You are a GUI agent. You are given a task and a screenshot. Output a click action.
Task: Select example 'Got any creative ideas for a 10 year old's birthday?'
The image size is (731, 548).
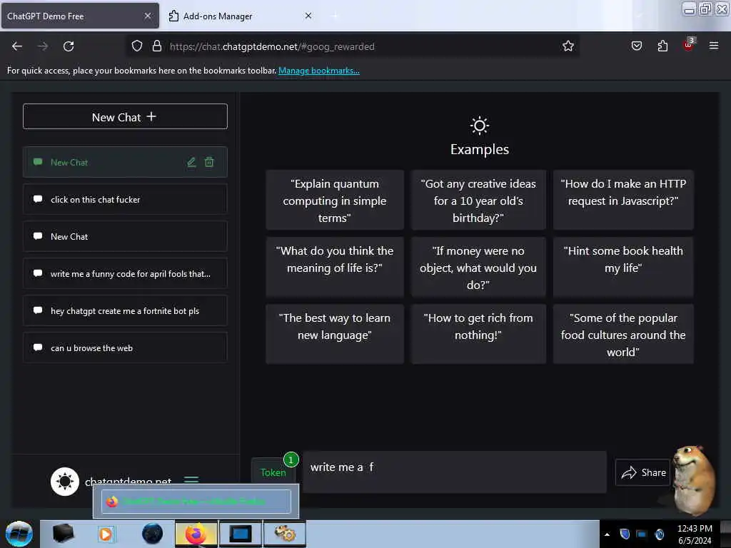point(478,200)
